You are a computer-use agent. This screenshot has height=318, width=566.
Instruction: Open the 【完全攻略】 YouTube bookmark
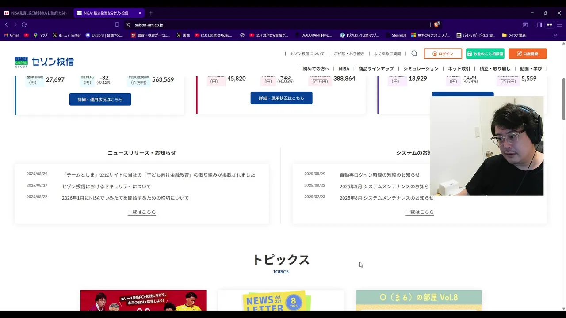(213, 35)
